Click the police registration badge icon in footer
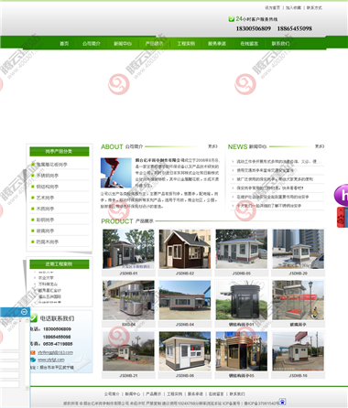Viewport: 348px width, 408px height. 282,402
